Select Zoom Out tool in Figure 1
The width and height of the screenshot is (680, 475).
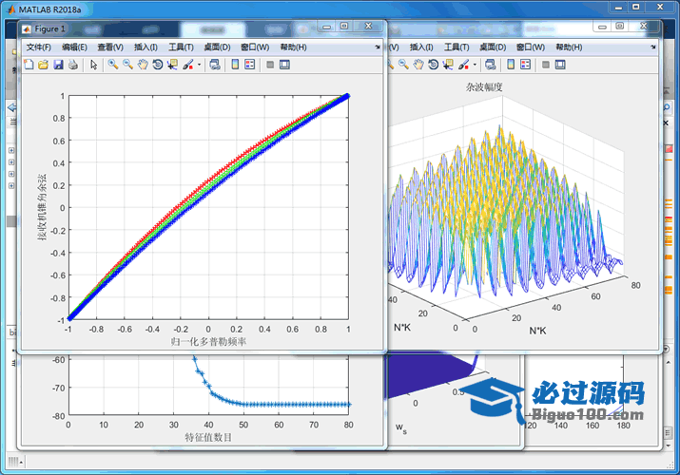pyautogui.click(x=127, y=65)
